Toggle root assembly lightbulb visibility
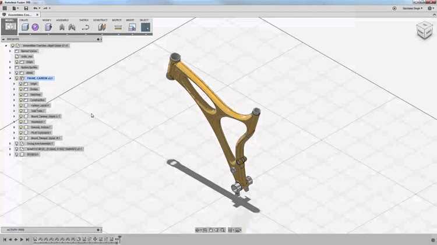The width and height of the screenshot is (437, 245). click(13, 45)
